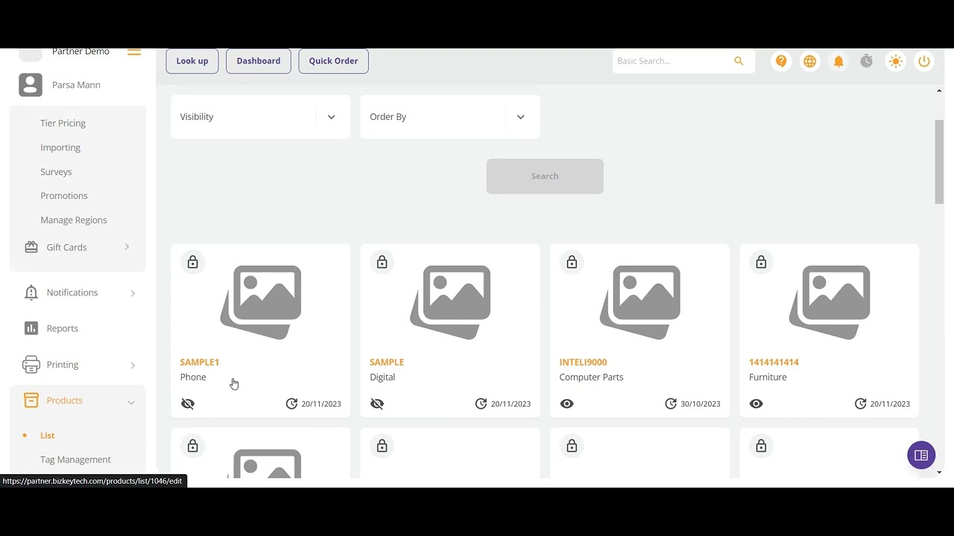Image resolution: width=954 pixels, height=536 pixels.
Task: Click the stopwatch timer icon
Action: (866, 61)
